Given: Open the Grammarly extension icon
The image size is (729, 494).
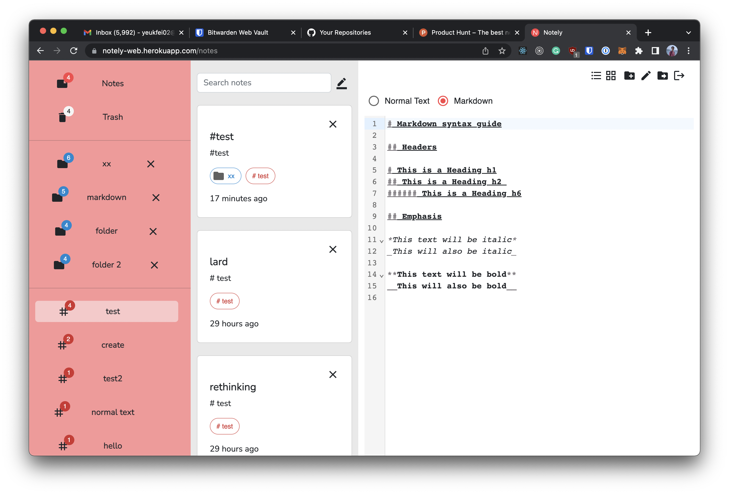Looking at the screenshot, I should tap(556, 51).
